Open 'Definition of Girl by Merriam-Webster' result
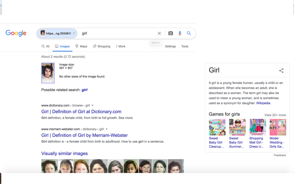This screenshot has width=294, height=184. click(85, 135)
